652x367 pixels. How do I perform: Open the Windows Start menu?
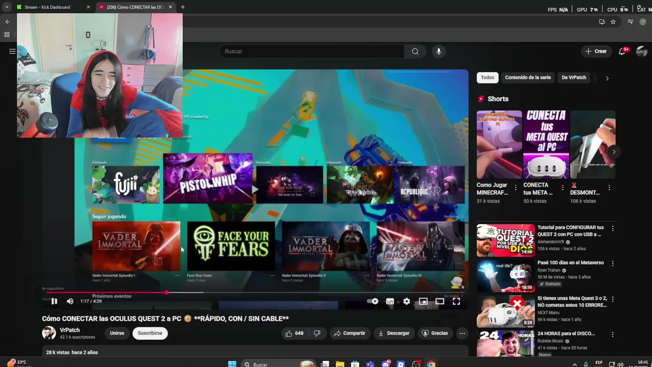click(232, 364)
